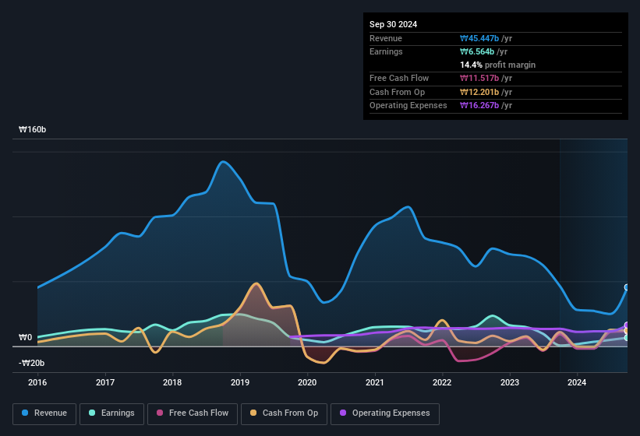Click the ₩6.564b earnings value in tooltip
Screen dimensions: 640x436
(x=477, y=51)
